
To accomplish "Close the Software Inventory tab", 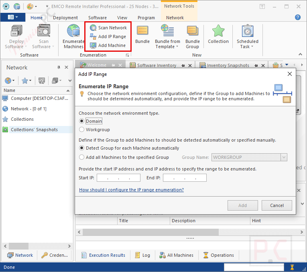I will 190,65.
